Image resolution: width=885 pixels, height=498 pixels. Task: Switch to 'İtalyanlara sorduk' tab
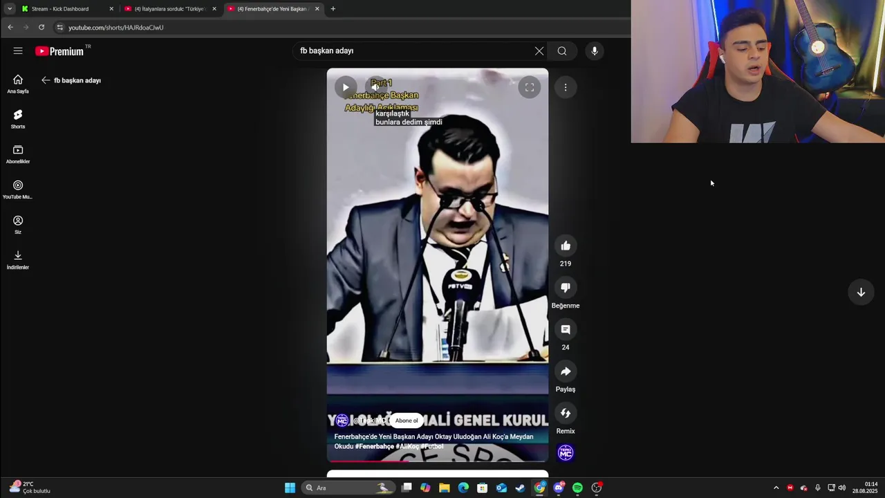[x=169, y=9]
